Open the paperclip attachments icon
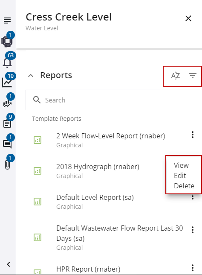Viewport: 202px width, 275px height. (x=7, y=165)
